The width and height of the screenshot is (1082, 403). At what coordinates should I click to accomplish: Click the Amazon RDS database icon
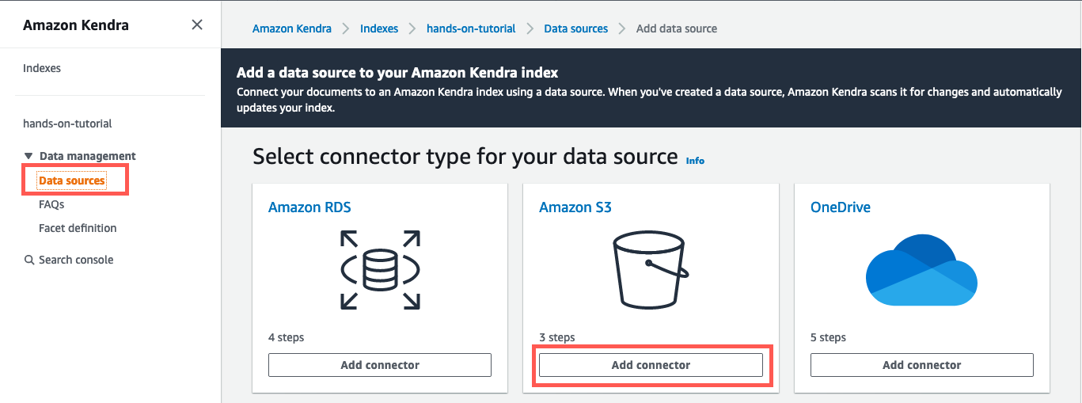point(380,269)
